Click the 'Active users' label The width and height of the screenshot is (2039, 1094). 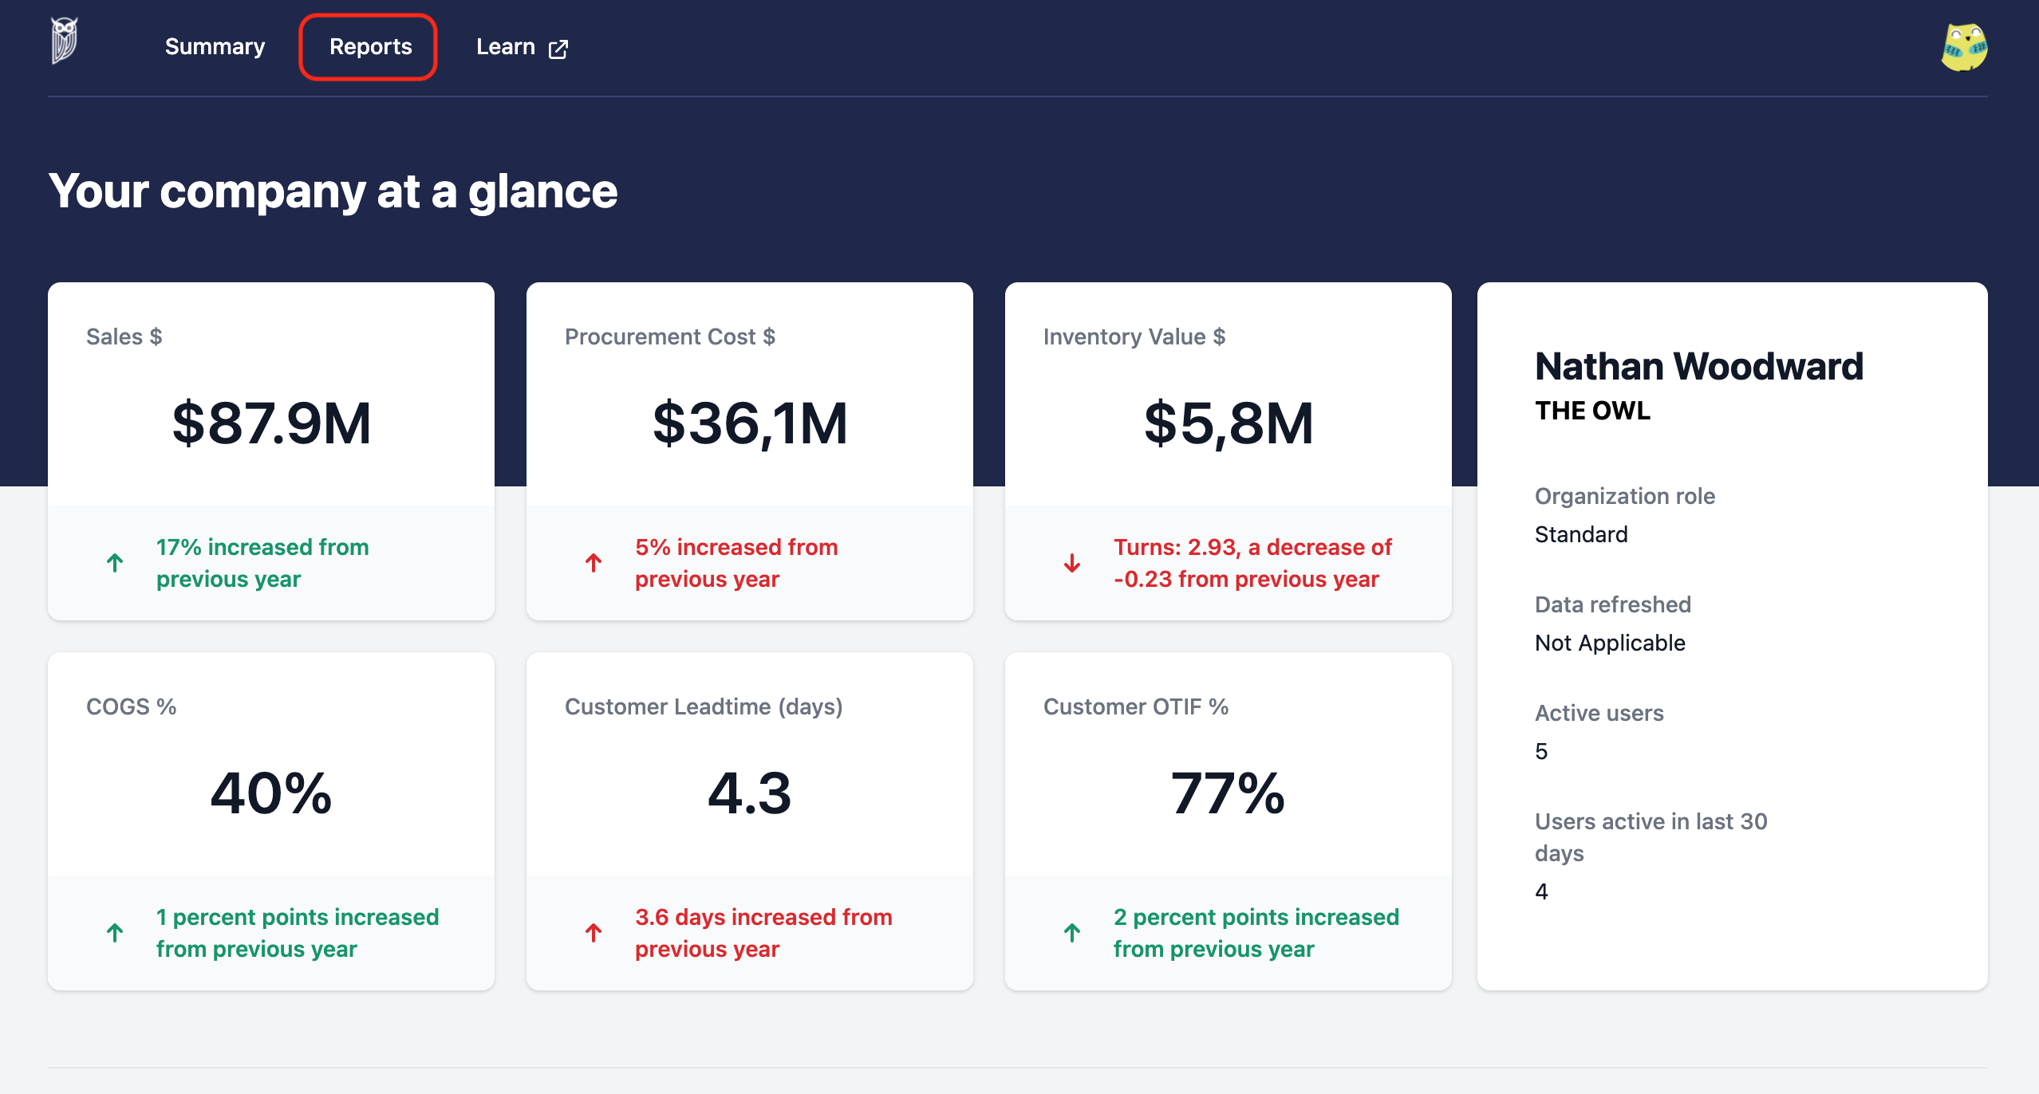(1599, 713)
